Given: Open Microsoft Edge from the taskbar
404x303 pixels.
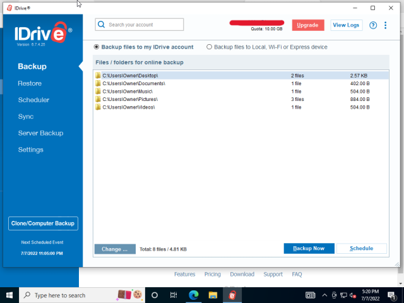Looking at the screenshot, I should (x=194, y=295).
